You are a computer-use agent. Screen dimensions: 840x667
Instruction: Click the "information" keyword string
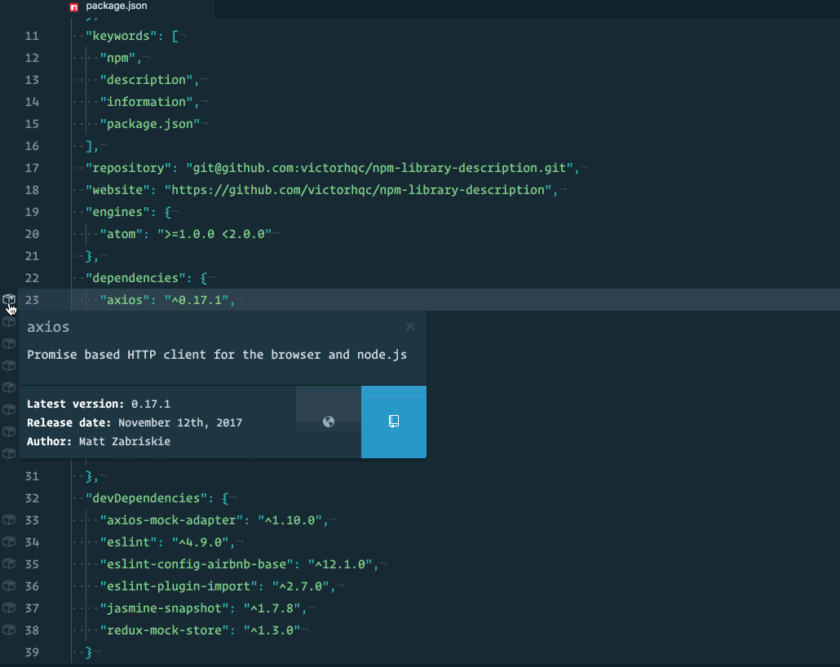coord(146,102)
